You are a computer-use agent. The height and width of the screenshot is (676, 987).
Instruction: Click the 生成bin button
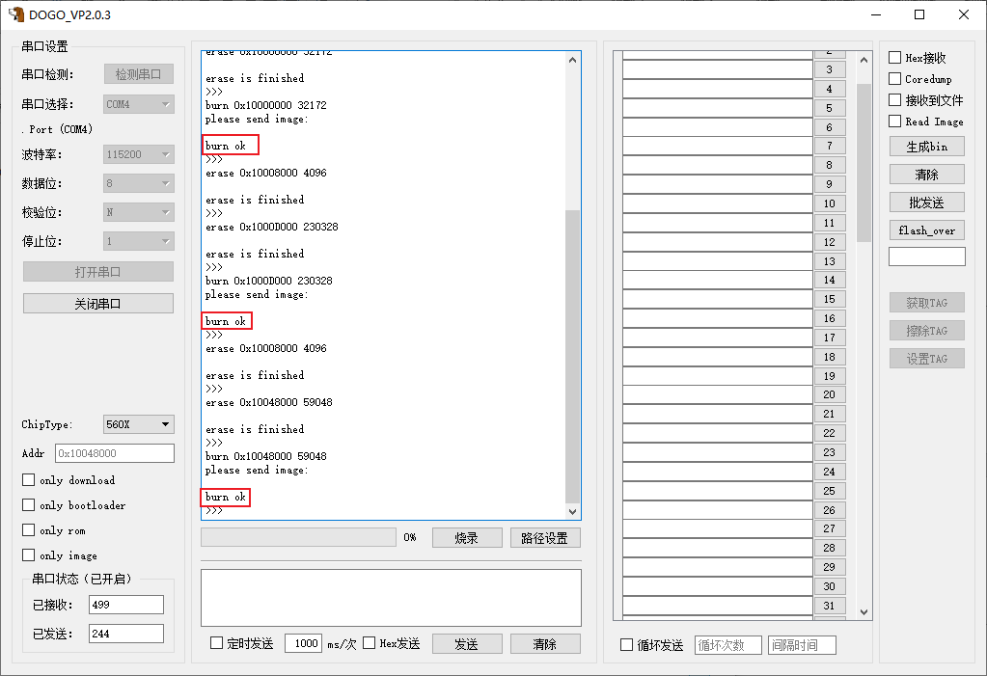click(926, 147)
